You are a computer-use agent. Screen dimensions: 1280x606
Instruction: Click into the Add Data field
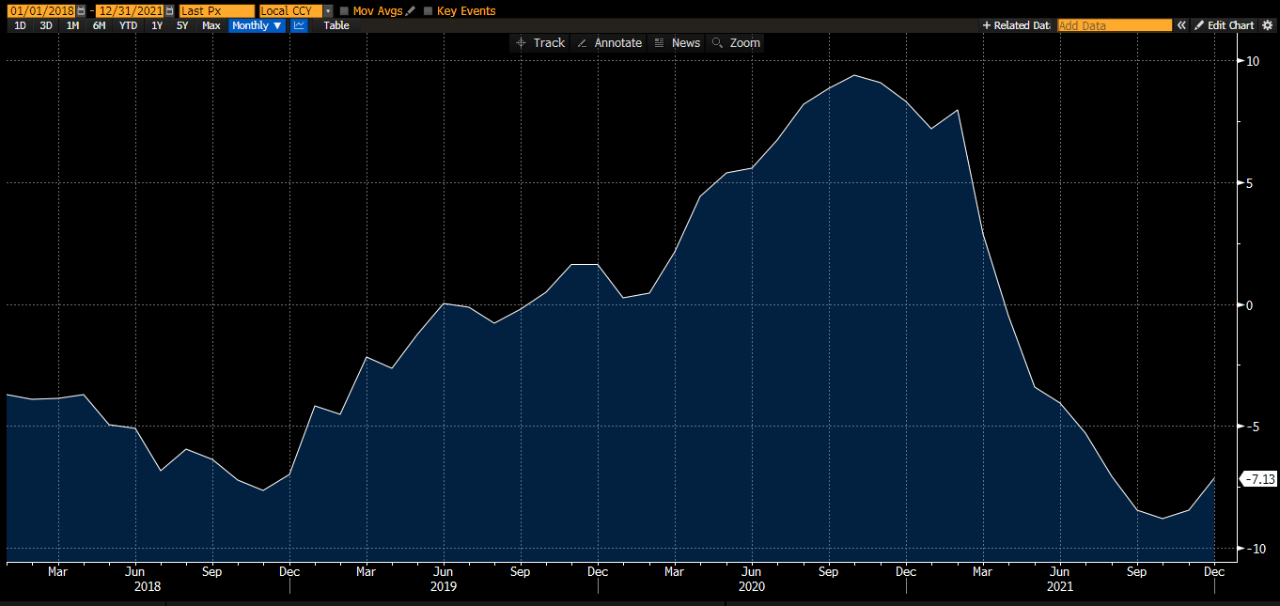pyautogui.click(x=1114, y=25)
